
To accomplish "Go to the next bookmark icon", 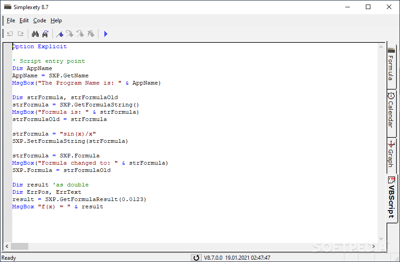I will [70, 34].
